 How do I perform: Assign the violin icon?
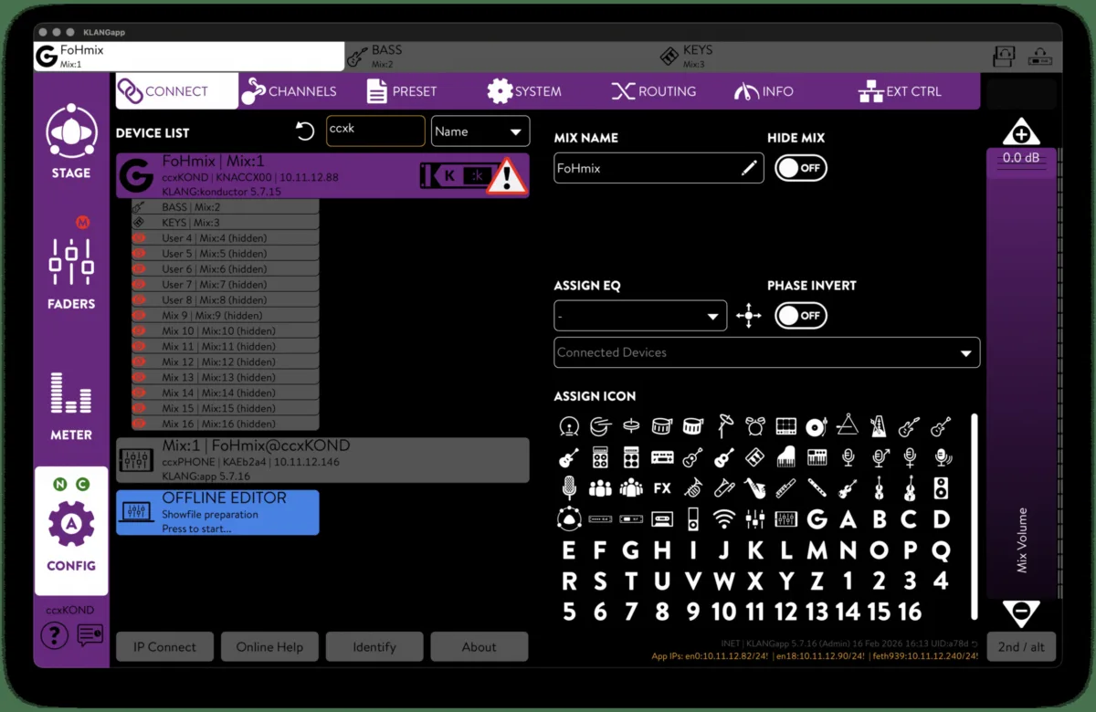[x=848, y=488]
